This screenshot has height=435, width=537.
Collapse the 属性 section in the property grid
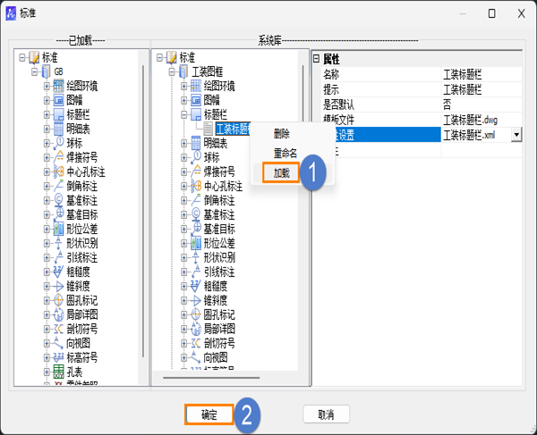tap(316, 59)
